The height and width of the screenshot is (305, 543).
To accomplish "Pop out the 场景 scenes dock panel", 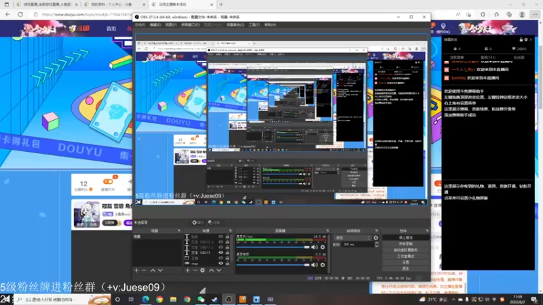I will 179,230.
